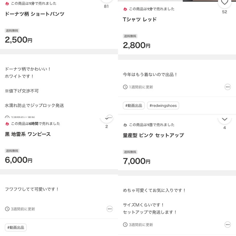Click flame icon above 黒 地雷系 ワンピース
This screenshot has height=236, width=236.
7,124
